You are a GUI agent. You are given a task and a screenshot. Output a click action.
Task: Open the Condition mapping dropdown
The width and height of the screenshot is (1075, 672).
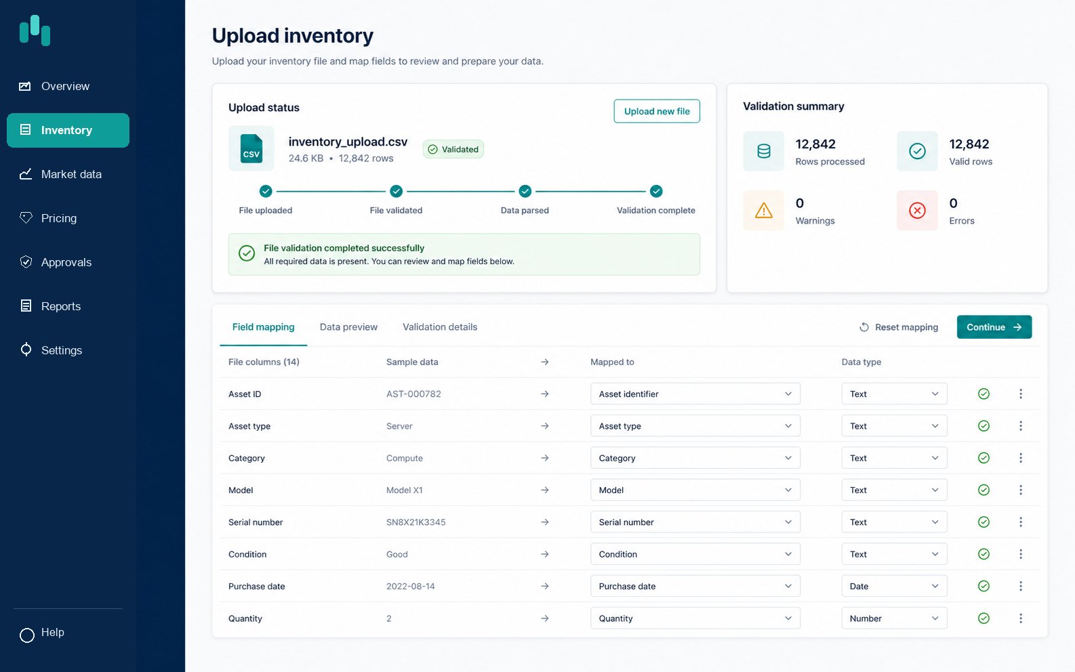point(695,554)
